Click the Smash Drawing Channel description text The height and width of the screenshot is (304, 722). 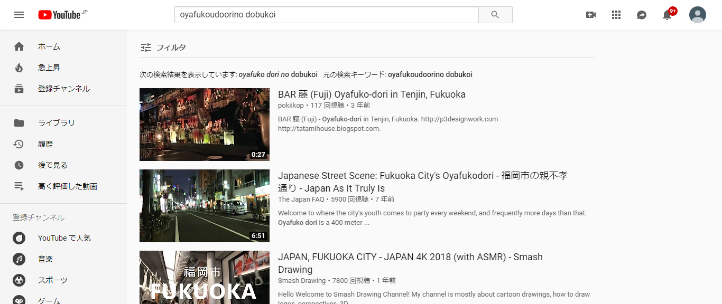[434, 298]
